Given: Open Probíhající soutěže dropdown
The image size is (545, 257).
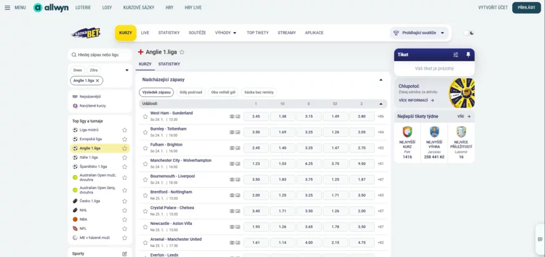Looking at the screenshot, I should click(x=419, y=33).
